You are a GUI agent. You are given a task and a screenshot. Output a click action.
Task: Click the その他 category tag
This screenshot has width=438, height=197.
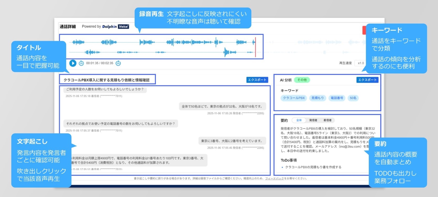point(302,80)
